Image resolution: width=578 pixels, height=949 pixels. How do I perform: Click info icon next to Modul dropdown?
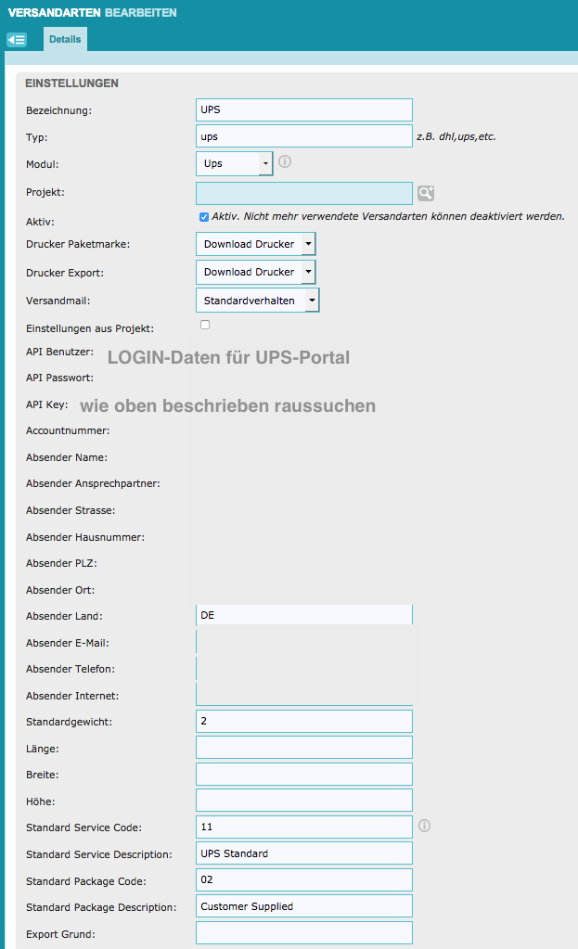(285, 161)
